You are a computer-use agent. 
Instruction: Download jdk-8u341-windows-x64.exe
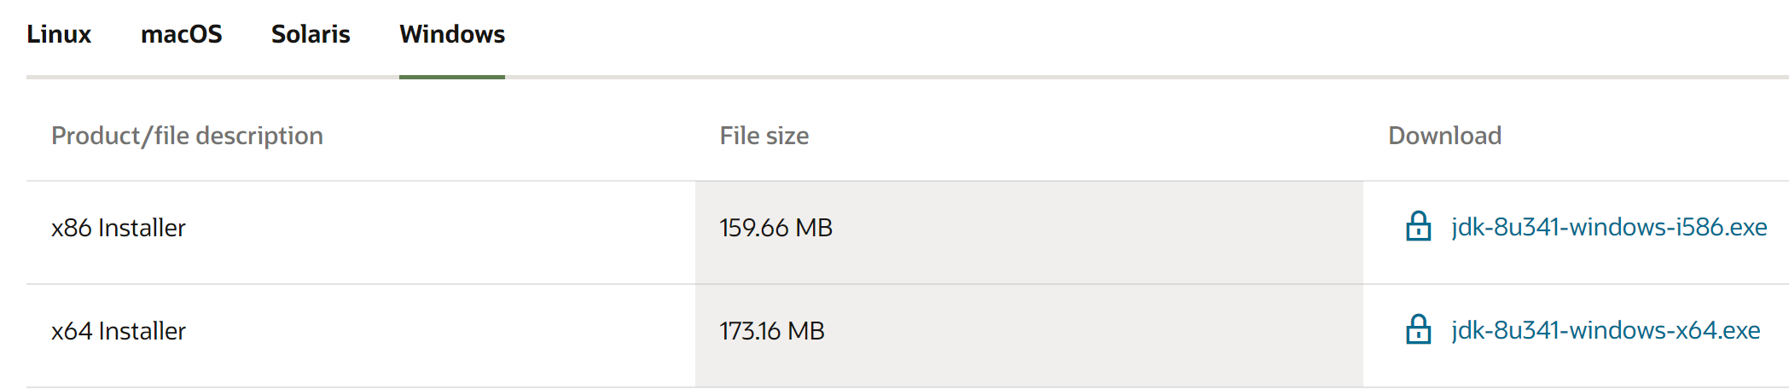1606,330
